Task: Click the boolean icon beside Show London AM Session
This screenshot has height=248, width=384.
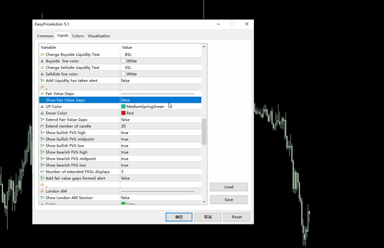Action: 42,198
